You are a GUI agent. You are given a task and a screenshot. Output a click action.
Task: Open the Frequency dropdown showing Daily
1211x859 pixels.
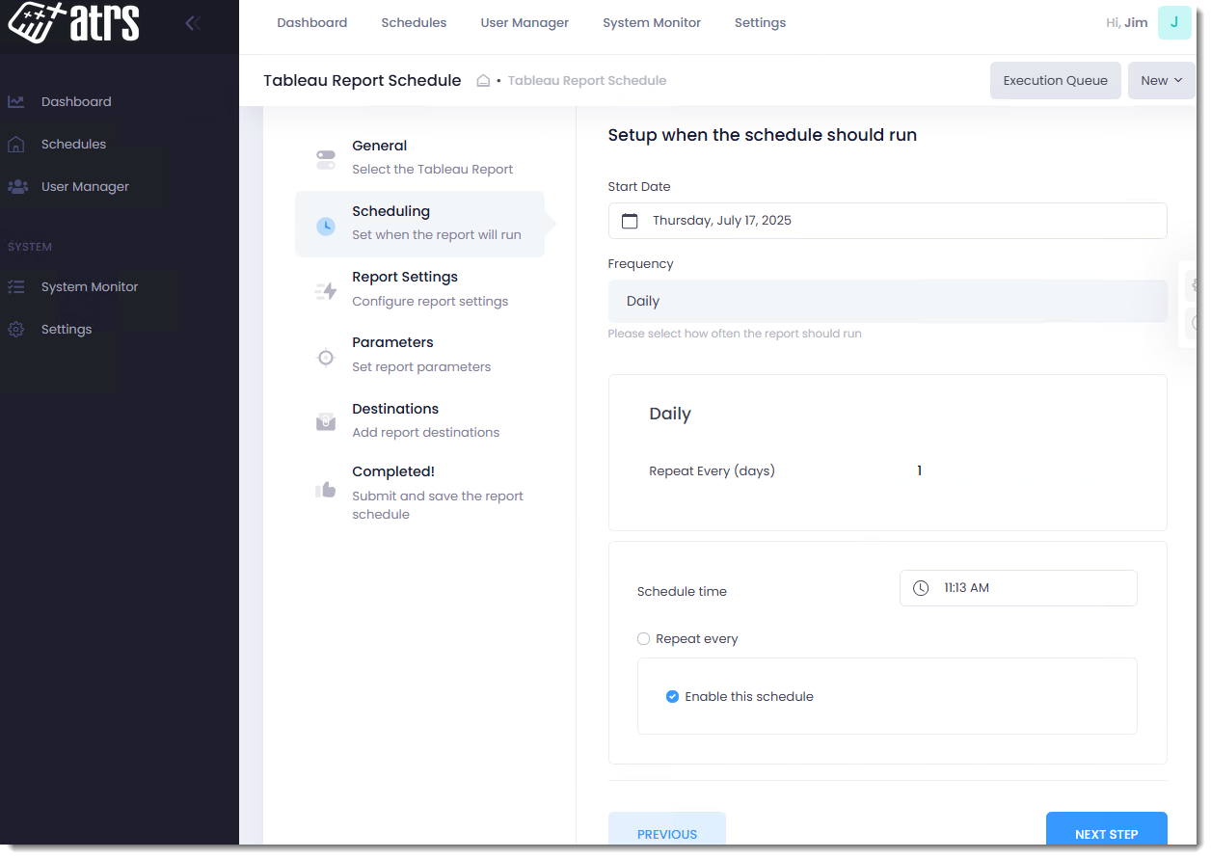point(887,302)
